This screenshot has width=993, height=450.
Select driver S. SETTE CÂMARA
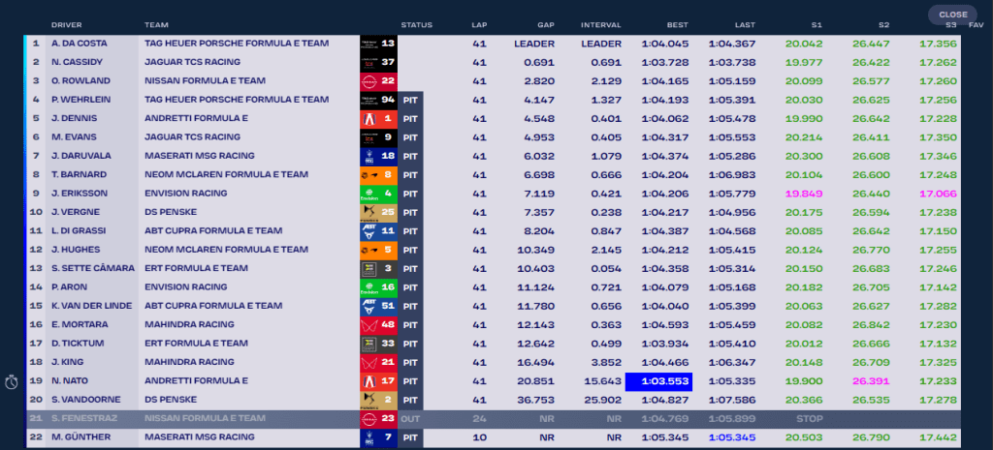93,269
